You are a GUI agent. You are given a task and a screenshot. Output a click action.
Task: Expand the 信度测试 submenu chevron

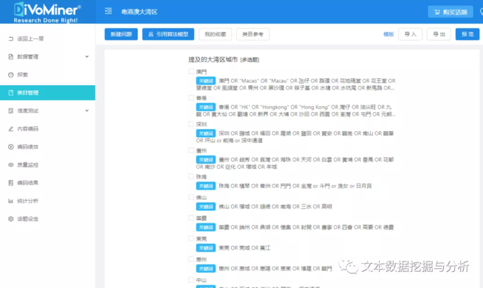87,111
